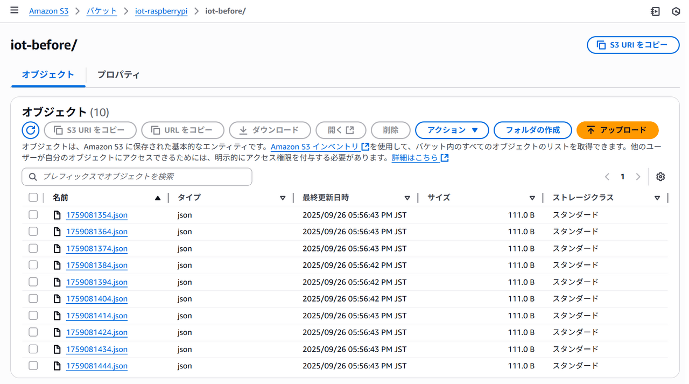Check the box for 1759081444.json
Image resolution: width=689 pixels, height=384 pixels.
[33, 366]
